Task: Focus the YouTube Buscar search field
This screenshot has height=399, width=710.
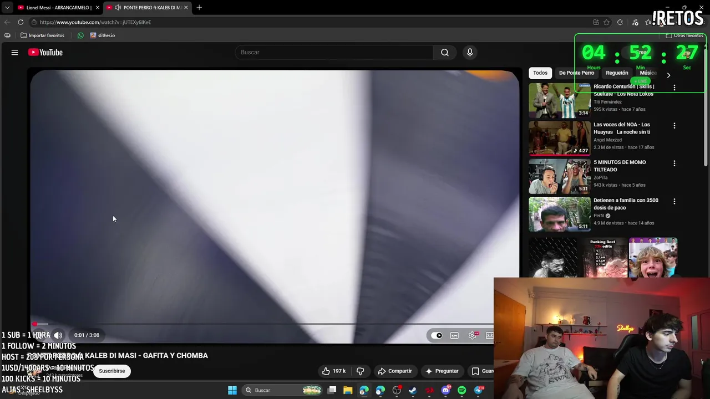Action: (334, 52)
